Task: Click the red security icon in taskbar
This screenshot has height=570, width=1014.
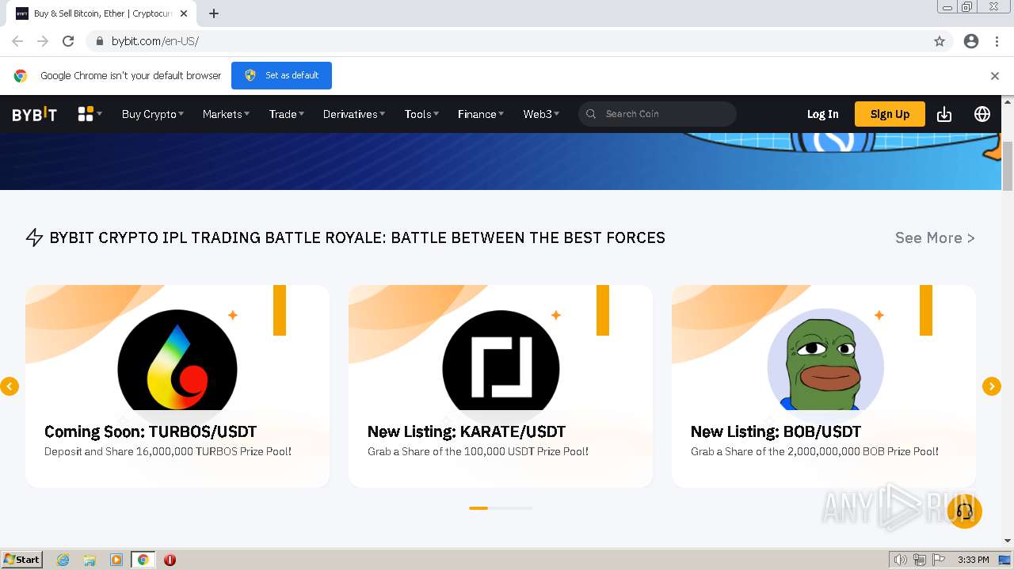Action: (x=170, y=560)
